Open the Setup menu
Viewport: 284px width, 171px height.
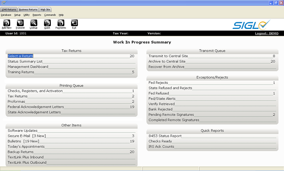17,15
